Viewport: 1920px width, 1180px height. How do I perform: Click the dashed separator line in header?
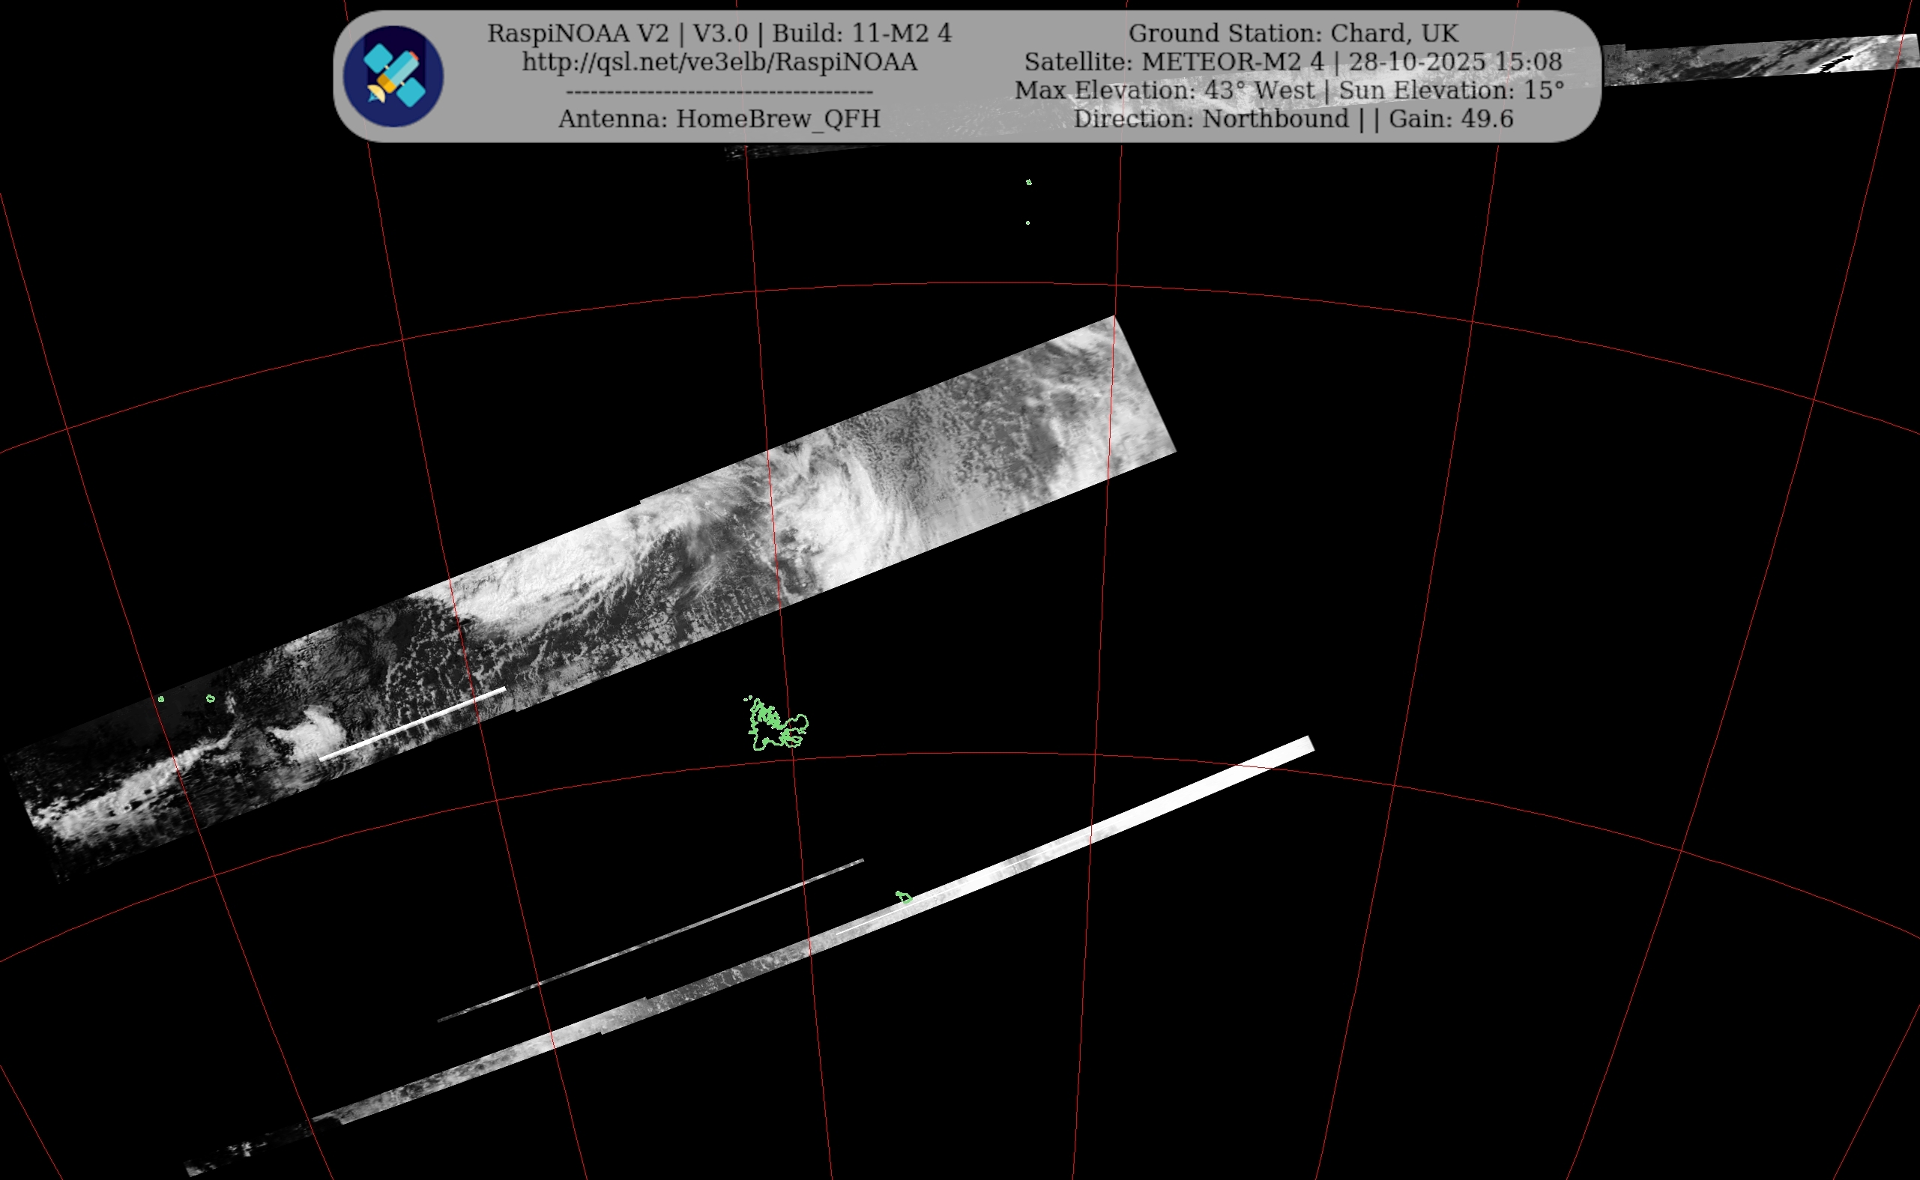719,92
